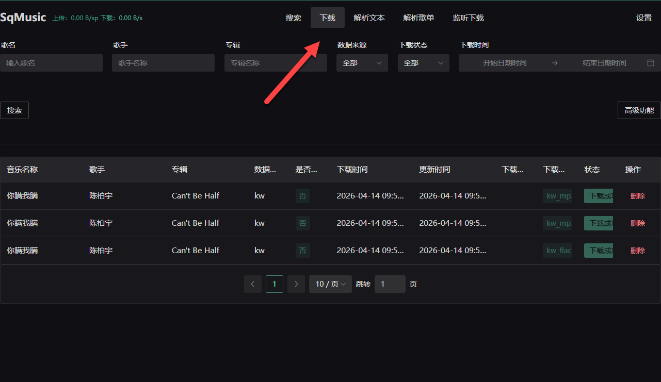The height and width of the screenshot is (382, 661).
Task: Open the 解析歌单 tab
Action: pyautogui.click(x=419, y=18)
